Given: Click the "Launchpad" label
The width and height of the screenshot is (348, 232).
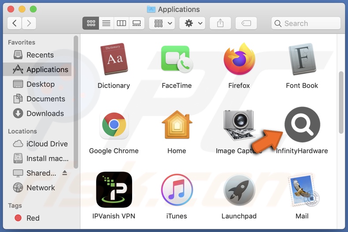Looking at the screenshot, I should tap(239, 216).
